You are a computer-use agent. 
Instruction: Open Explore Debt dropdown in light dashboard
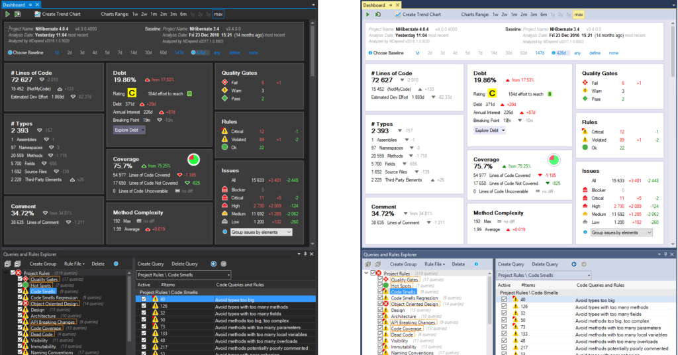[x=489, y=130]
